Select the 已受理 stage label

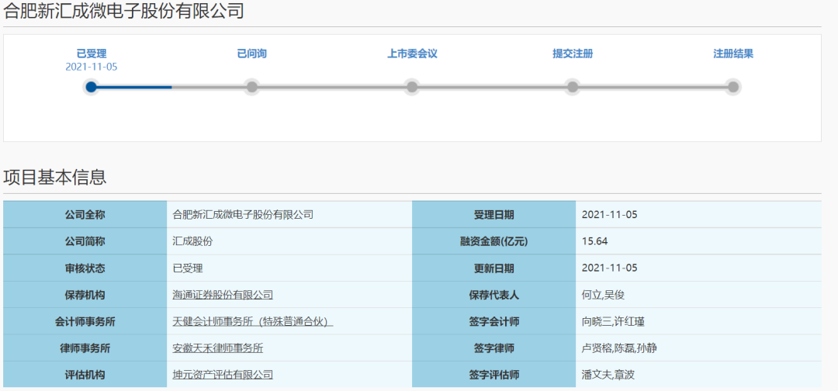(92, 54)
